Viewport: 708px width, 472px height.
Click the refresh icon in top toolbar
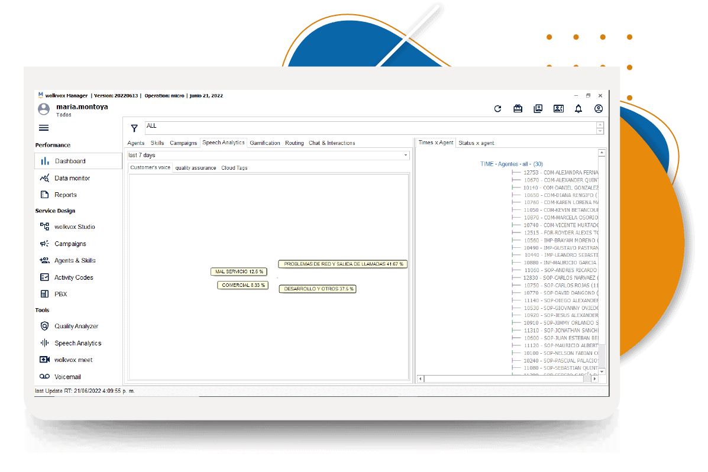click(497, 109)
